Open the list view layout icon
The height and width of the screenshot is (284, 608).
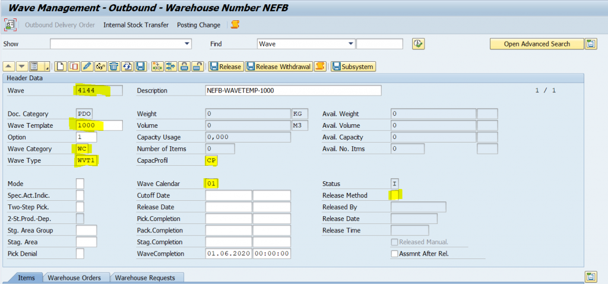pyautogui.click(x=36, y=67)
